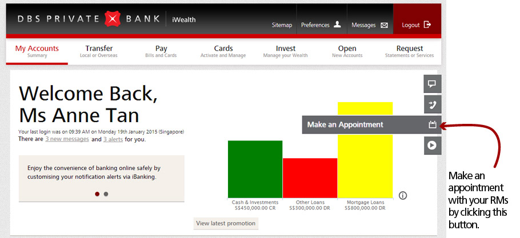The width and height of the screenshot is (520, 238).
Task: Click the Logout button in the header
Action: (x=417, y=20)
